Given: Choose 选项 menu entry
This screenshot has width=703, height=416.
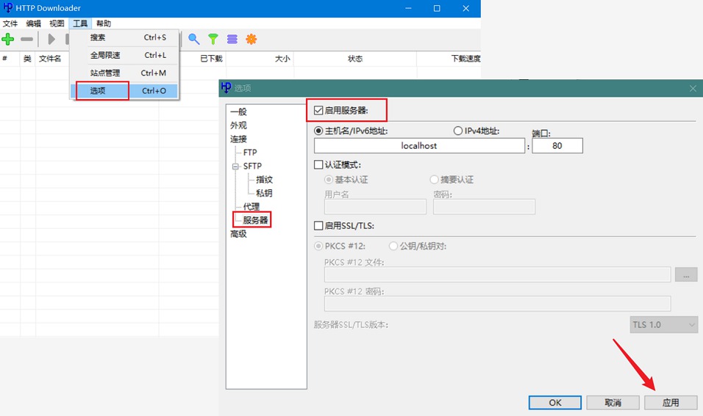Looking at the screenshot, I should pos(124,91).
